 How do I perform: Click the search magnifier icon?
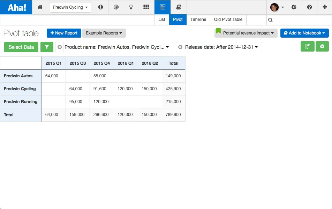[270, 20]
